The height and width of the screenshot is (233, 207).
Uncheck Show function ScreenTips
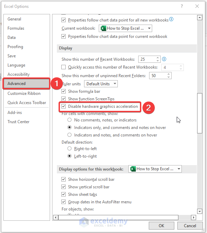[x=63, y=99]
